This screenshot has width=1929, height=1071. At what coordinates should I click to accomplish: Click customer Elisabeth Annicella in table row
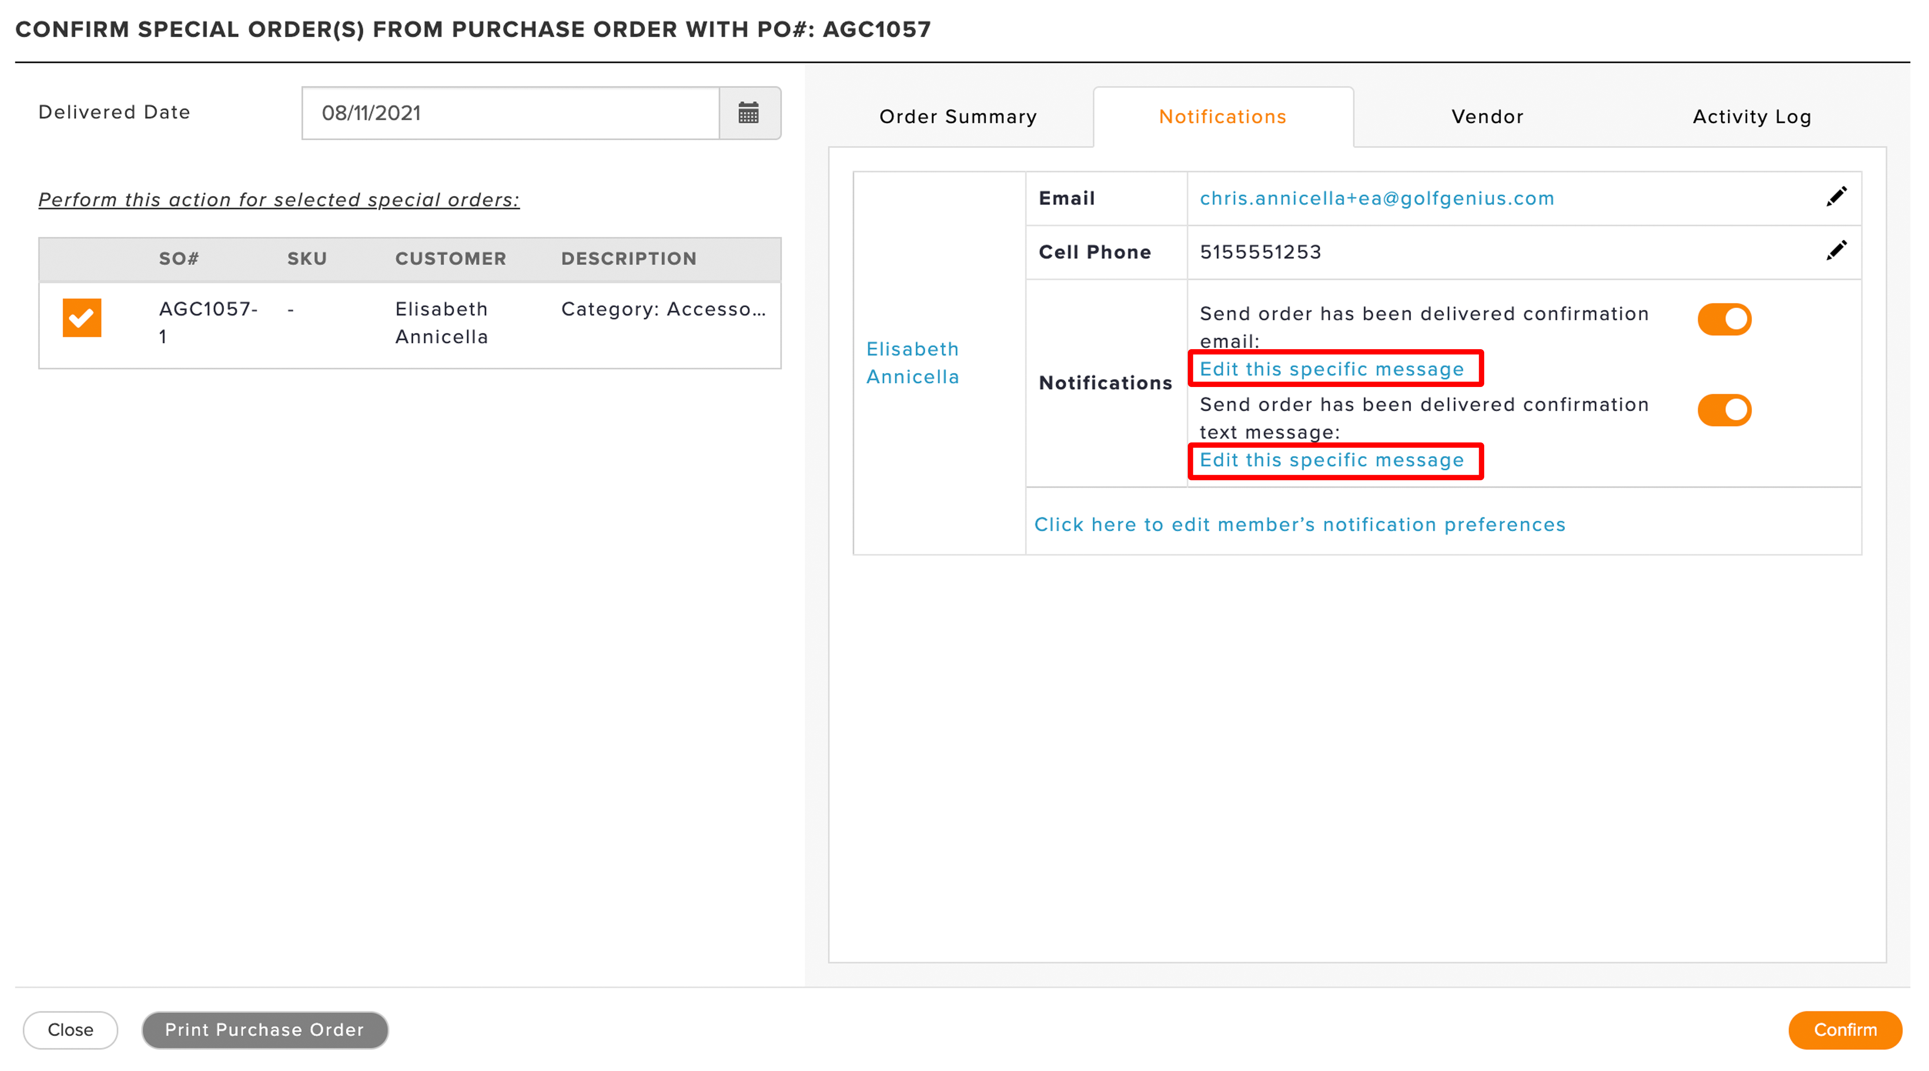tap(442, 323)
